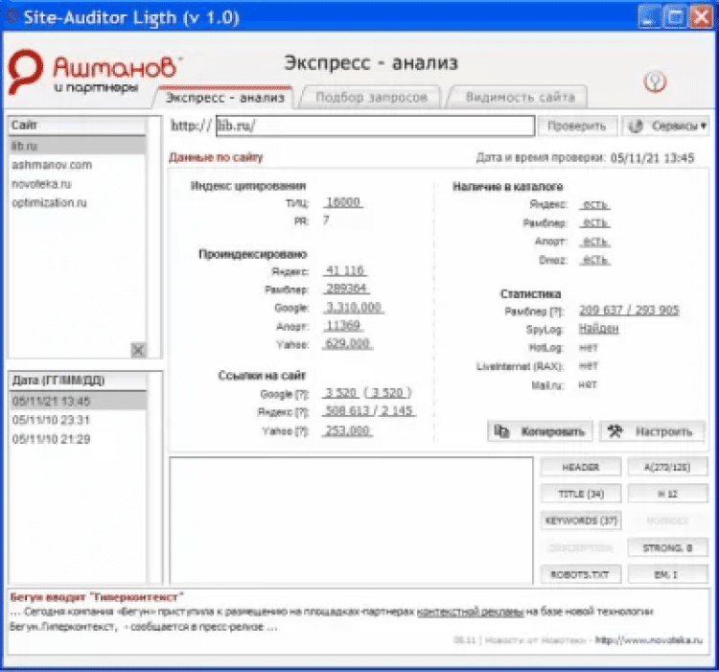This screenshot has height=672, width=719.
Task: Open the контекстной рекламы news link
Action: point(470,612)
